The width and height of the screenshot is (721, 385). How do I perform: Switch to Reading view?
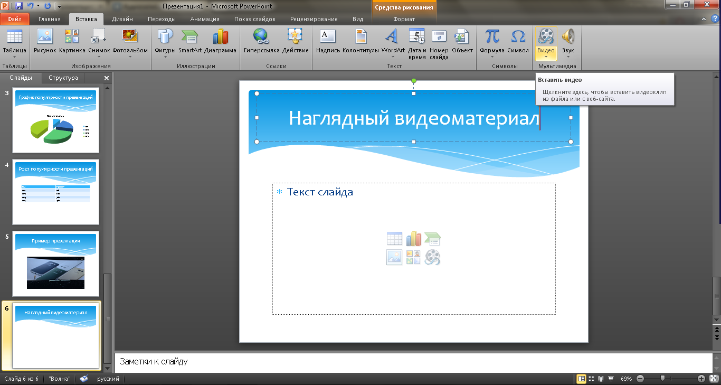601,379
